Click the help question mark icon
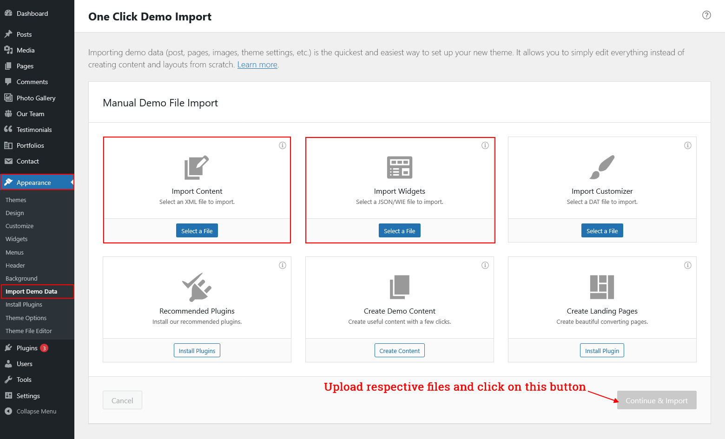The height and width of the screenshot is (439, 725). pos(706,15)
